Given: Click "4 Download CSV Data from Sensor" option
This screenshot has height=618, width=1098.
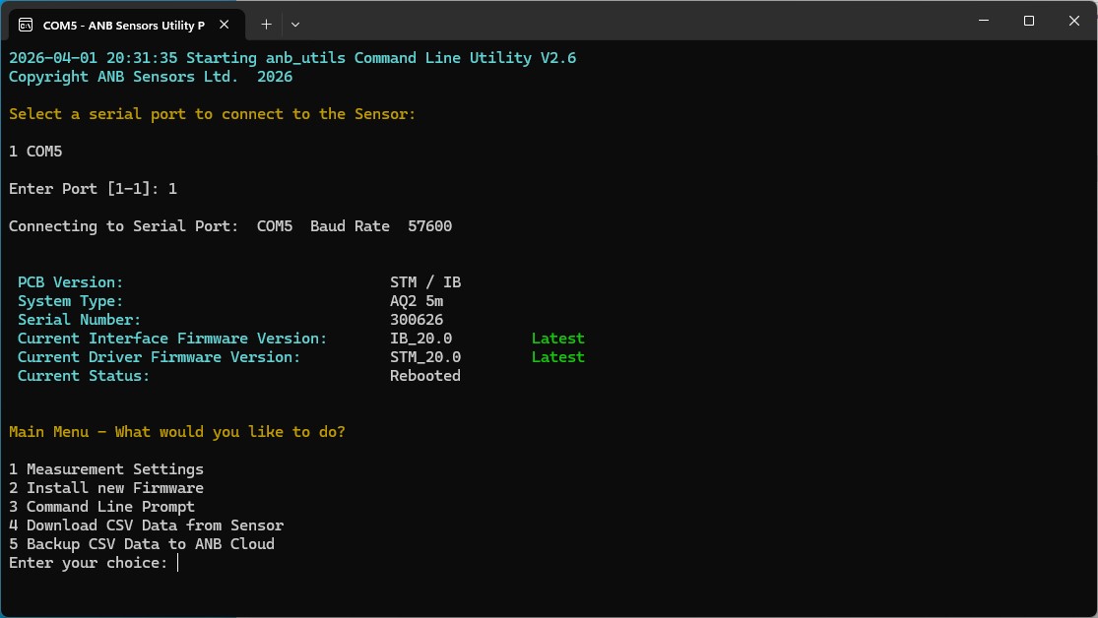Looking at the screenshot, I should (143, 525).
